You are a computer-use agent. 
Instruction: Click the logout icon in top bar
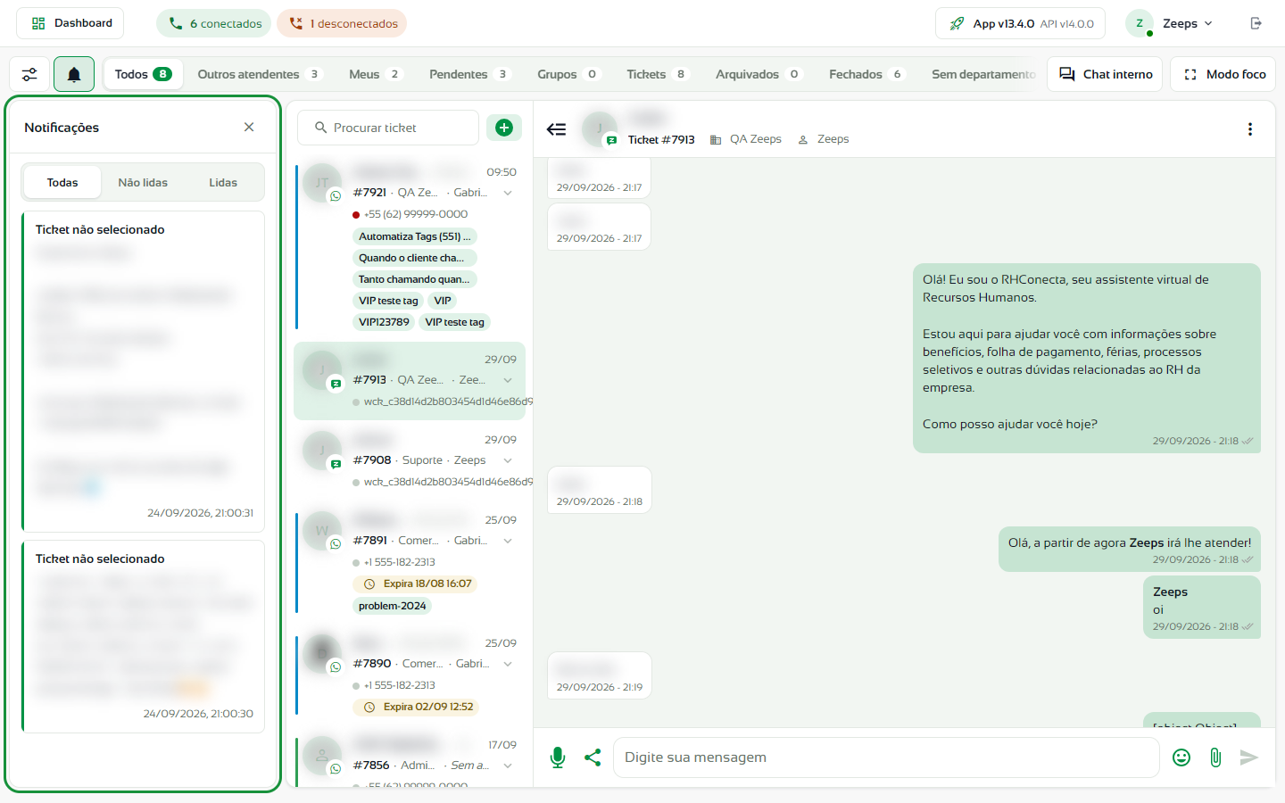1256,23
